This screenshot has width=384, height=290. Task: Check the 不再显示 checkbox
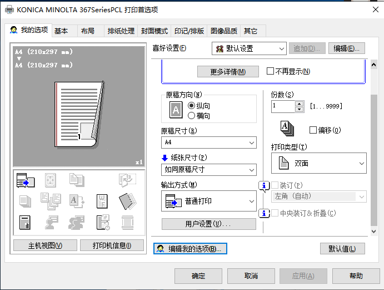270,71
